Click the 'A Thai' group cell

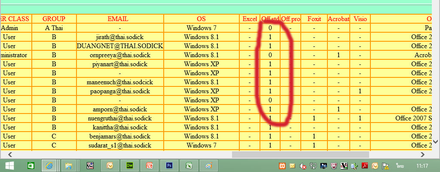click(54, 28)
